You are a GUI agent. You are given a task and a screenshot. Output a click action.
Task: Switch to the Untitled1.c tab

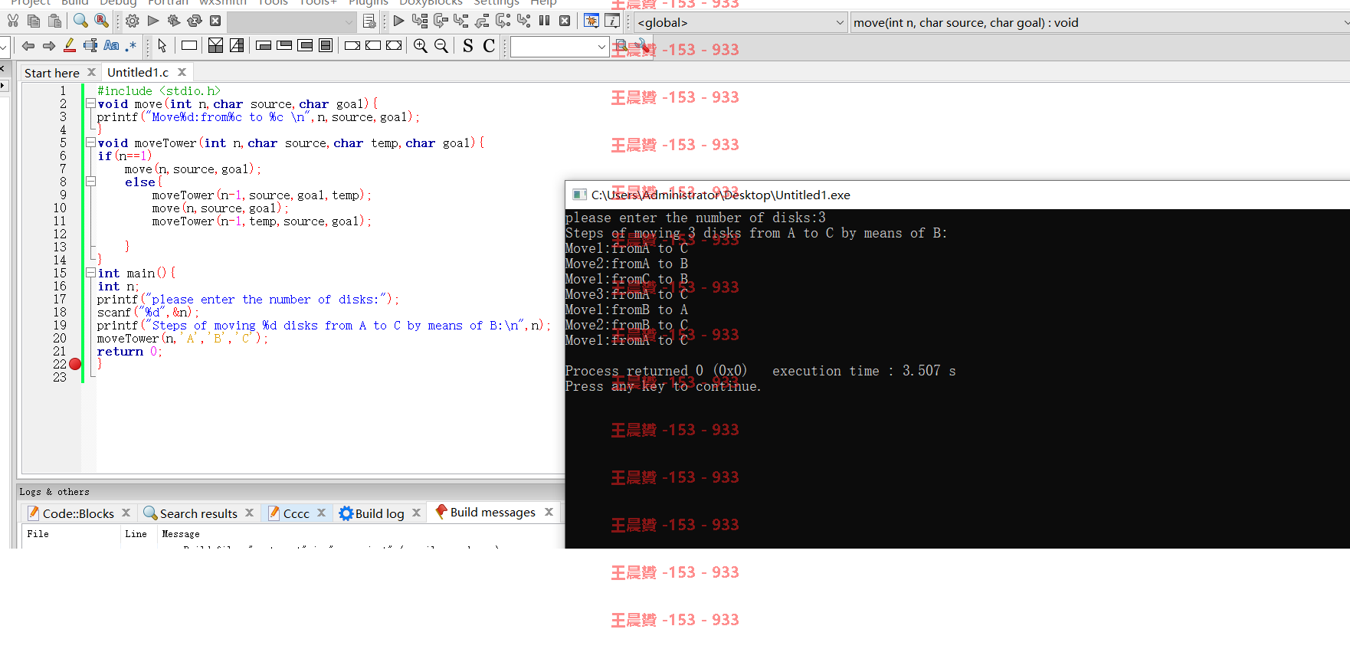pyautogui.click(x=138, y=72)
